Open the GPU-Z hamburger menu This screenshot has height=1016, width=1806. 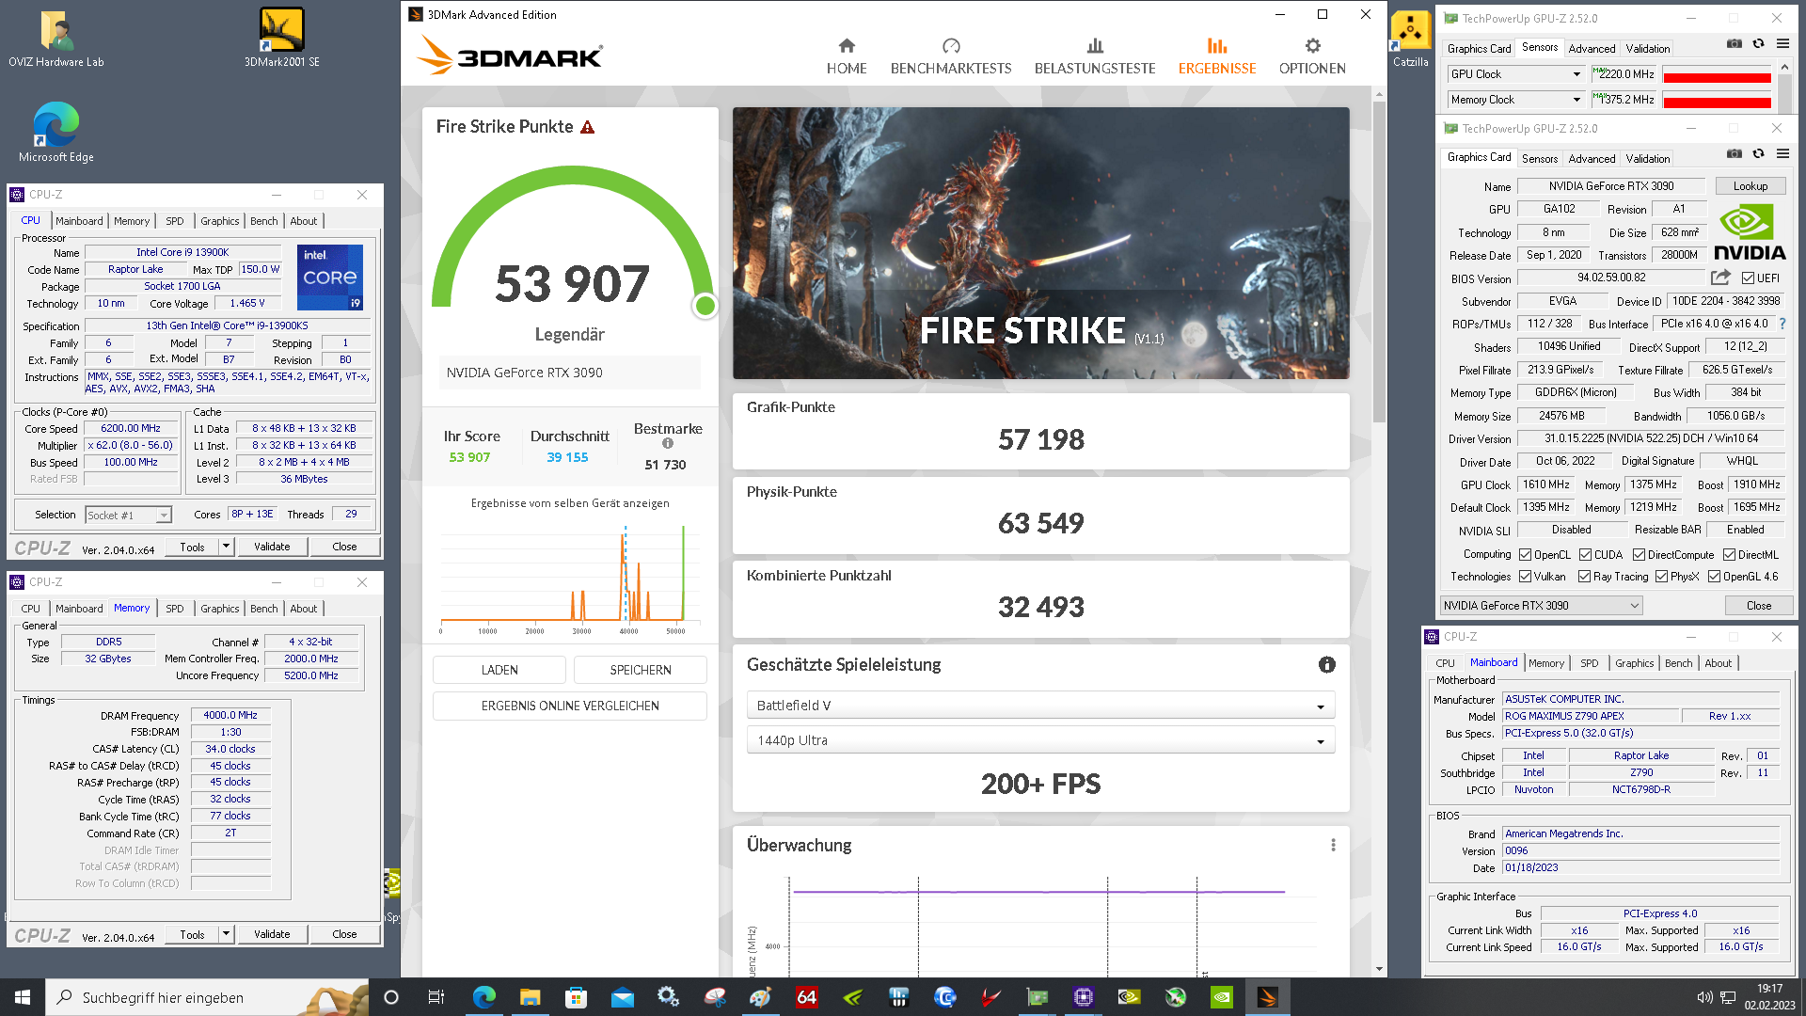coord(1782,153)
